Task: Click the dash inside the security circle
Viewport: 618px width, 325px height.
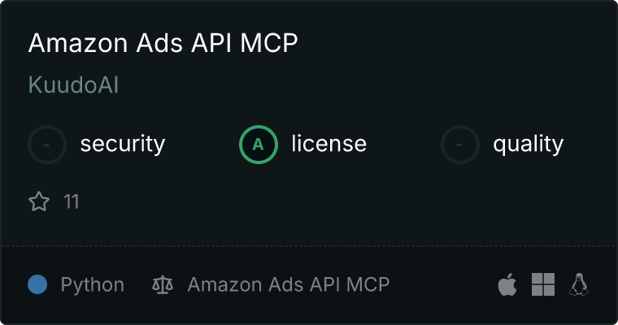Action: tap(46, 145)
